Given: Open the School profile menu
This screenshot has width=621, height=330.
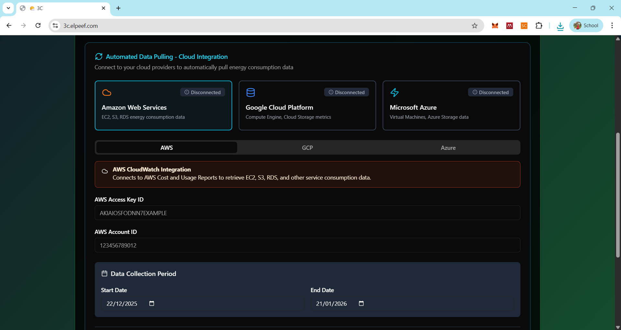Looking at the screenshot, I should (586, 26).
